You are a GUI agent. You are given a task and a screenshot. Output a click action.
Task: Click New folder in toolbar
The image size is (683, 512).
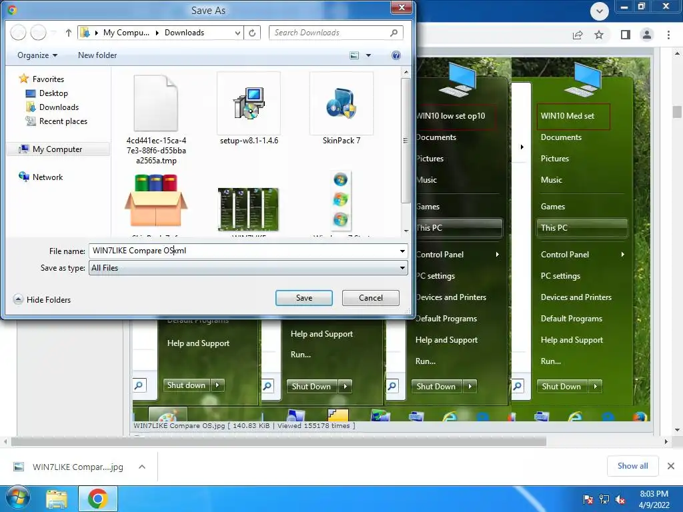pyautogui.click(x=97, y=55)
